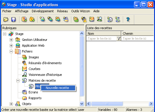Click the new image toolbar icon

tap(76, 19)
